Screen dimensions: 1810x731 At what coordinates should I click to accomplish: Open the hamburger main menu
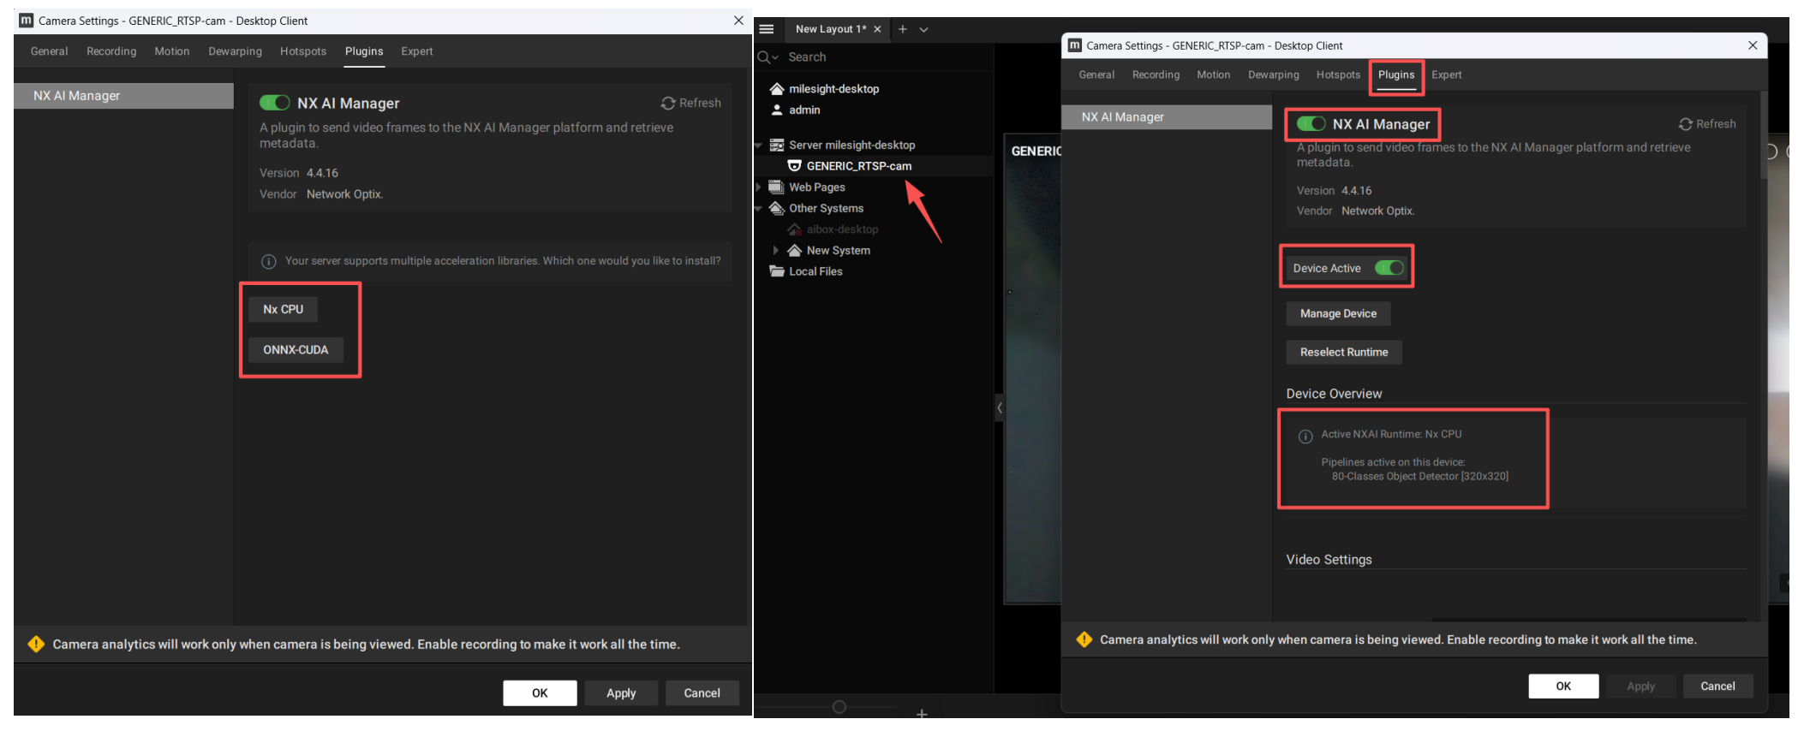point(767,29)
